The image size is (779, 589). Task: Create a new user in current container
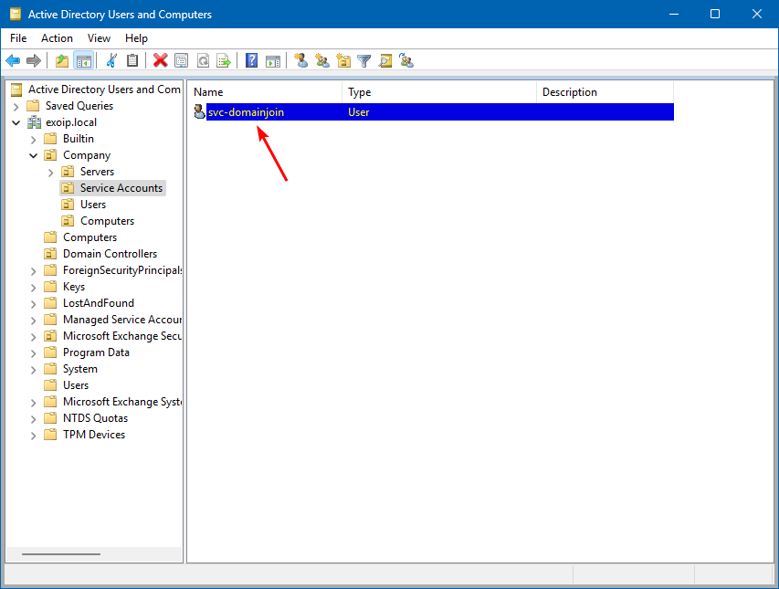(x=300, y=61)
